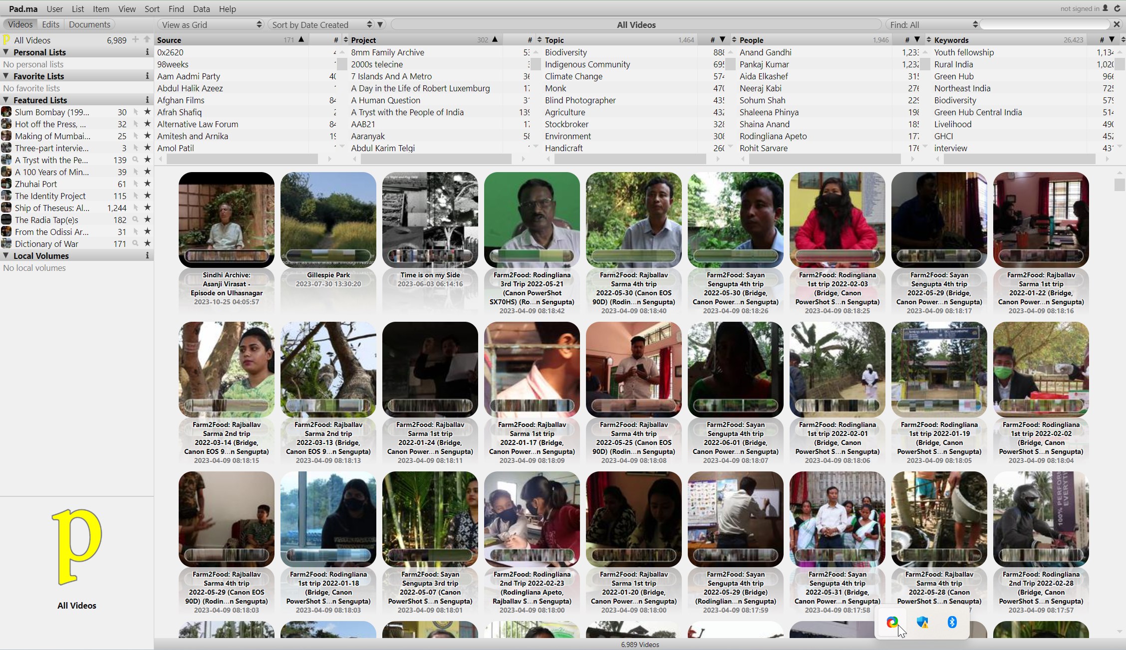
Task: Click the reload icon beside the sign-in status
Action: point(1118,8)
